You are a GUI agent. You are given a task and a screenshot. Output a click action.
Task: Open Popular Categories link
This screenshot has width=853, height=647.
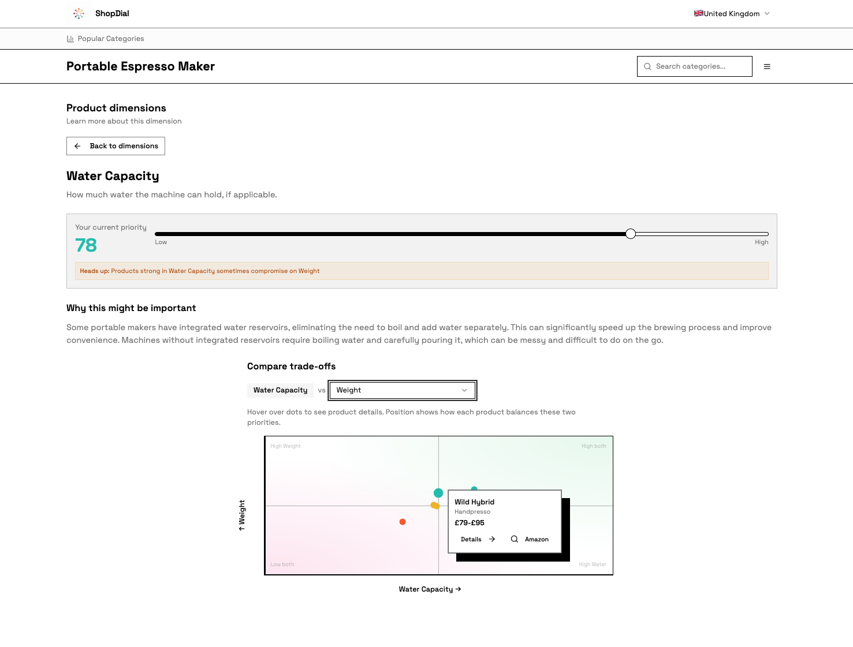pos(105,39)
